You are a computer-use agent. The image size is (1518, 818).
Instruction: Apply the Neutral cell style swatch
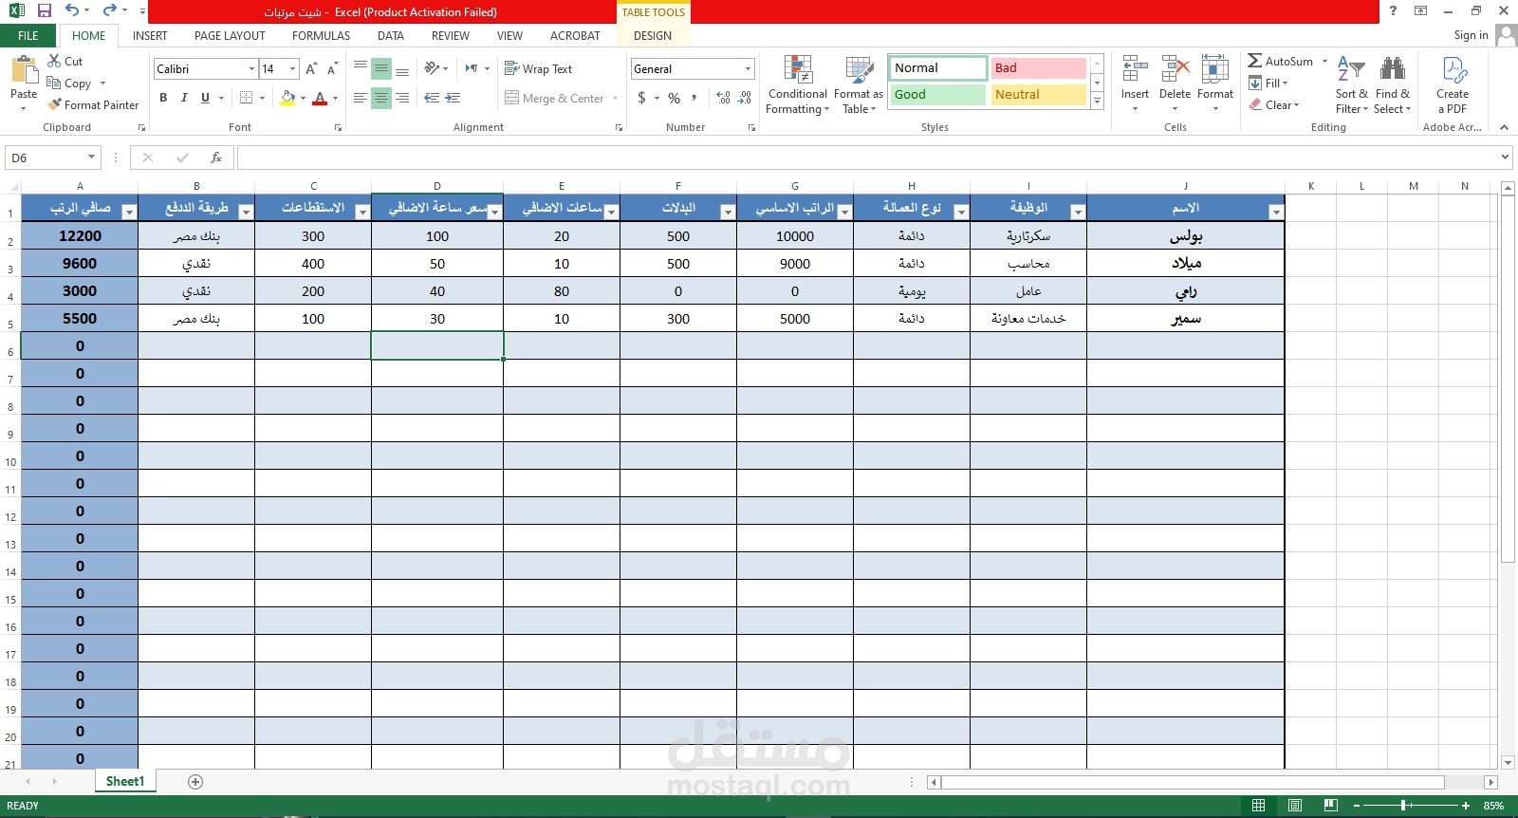coord(1038,94)
